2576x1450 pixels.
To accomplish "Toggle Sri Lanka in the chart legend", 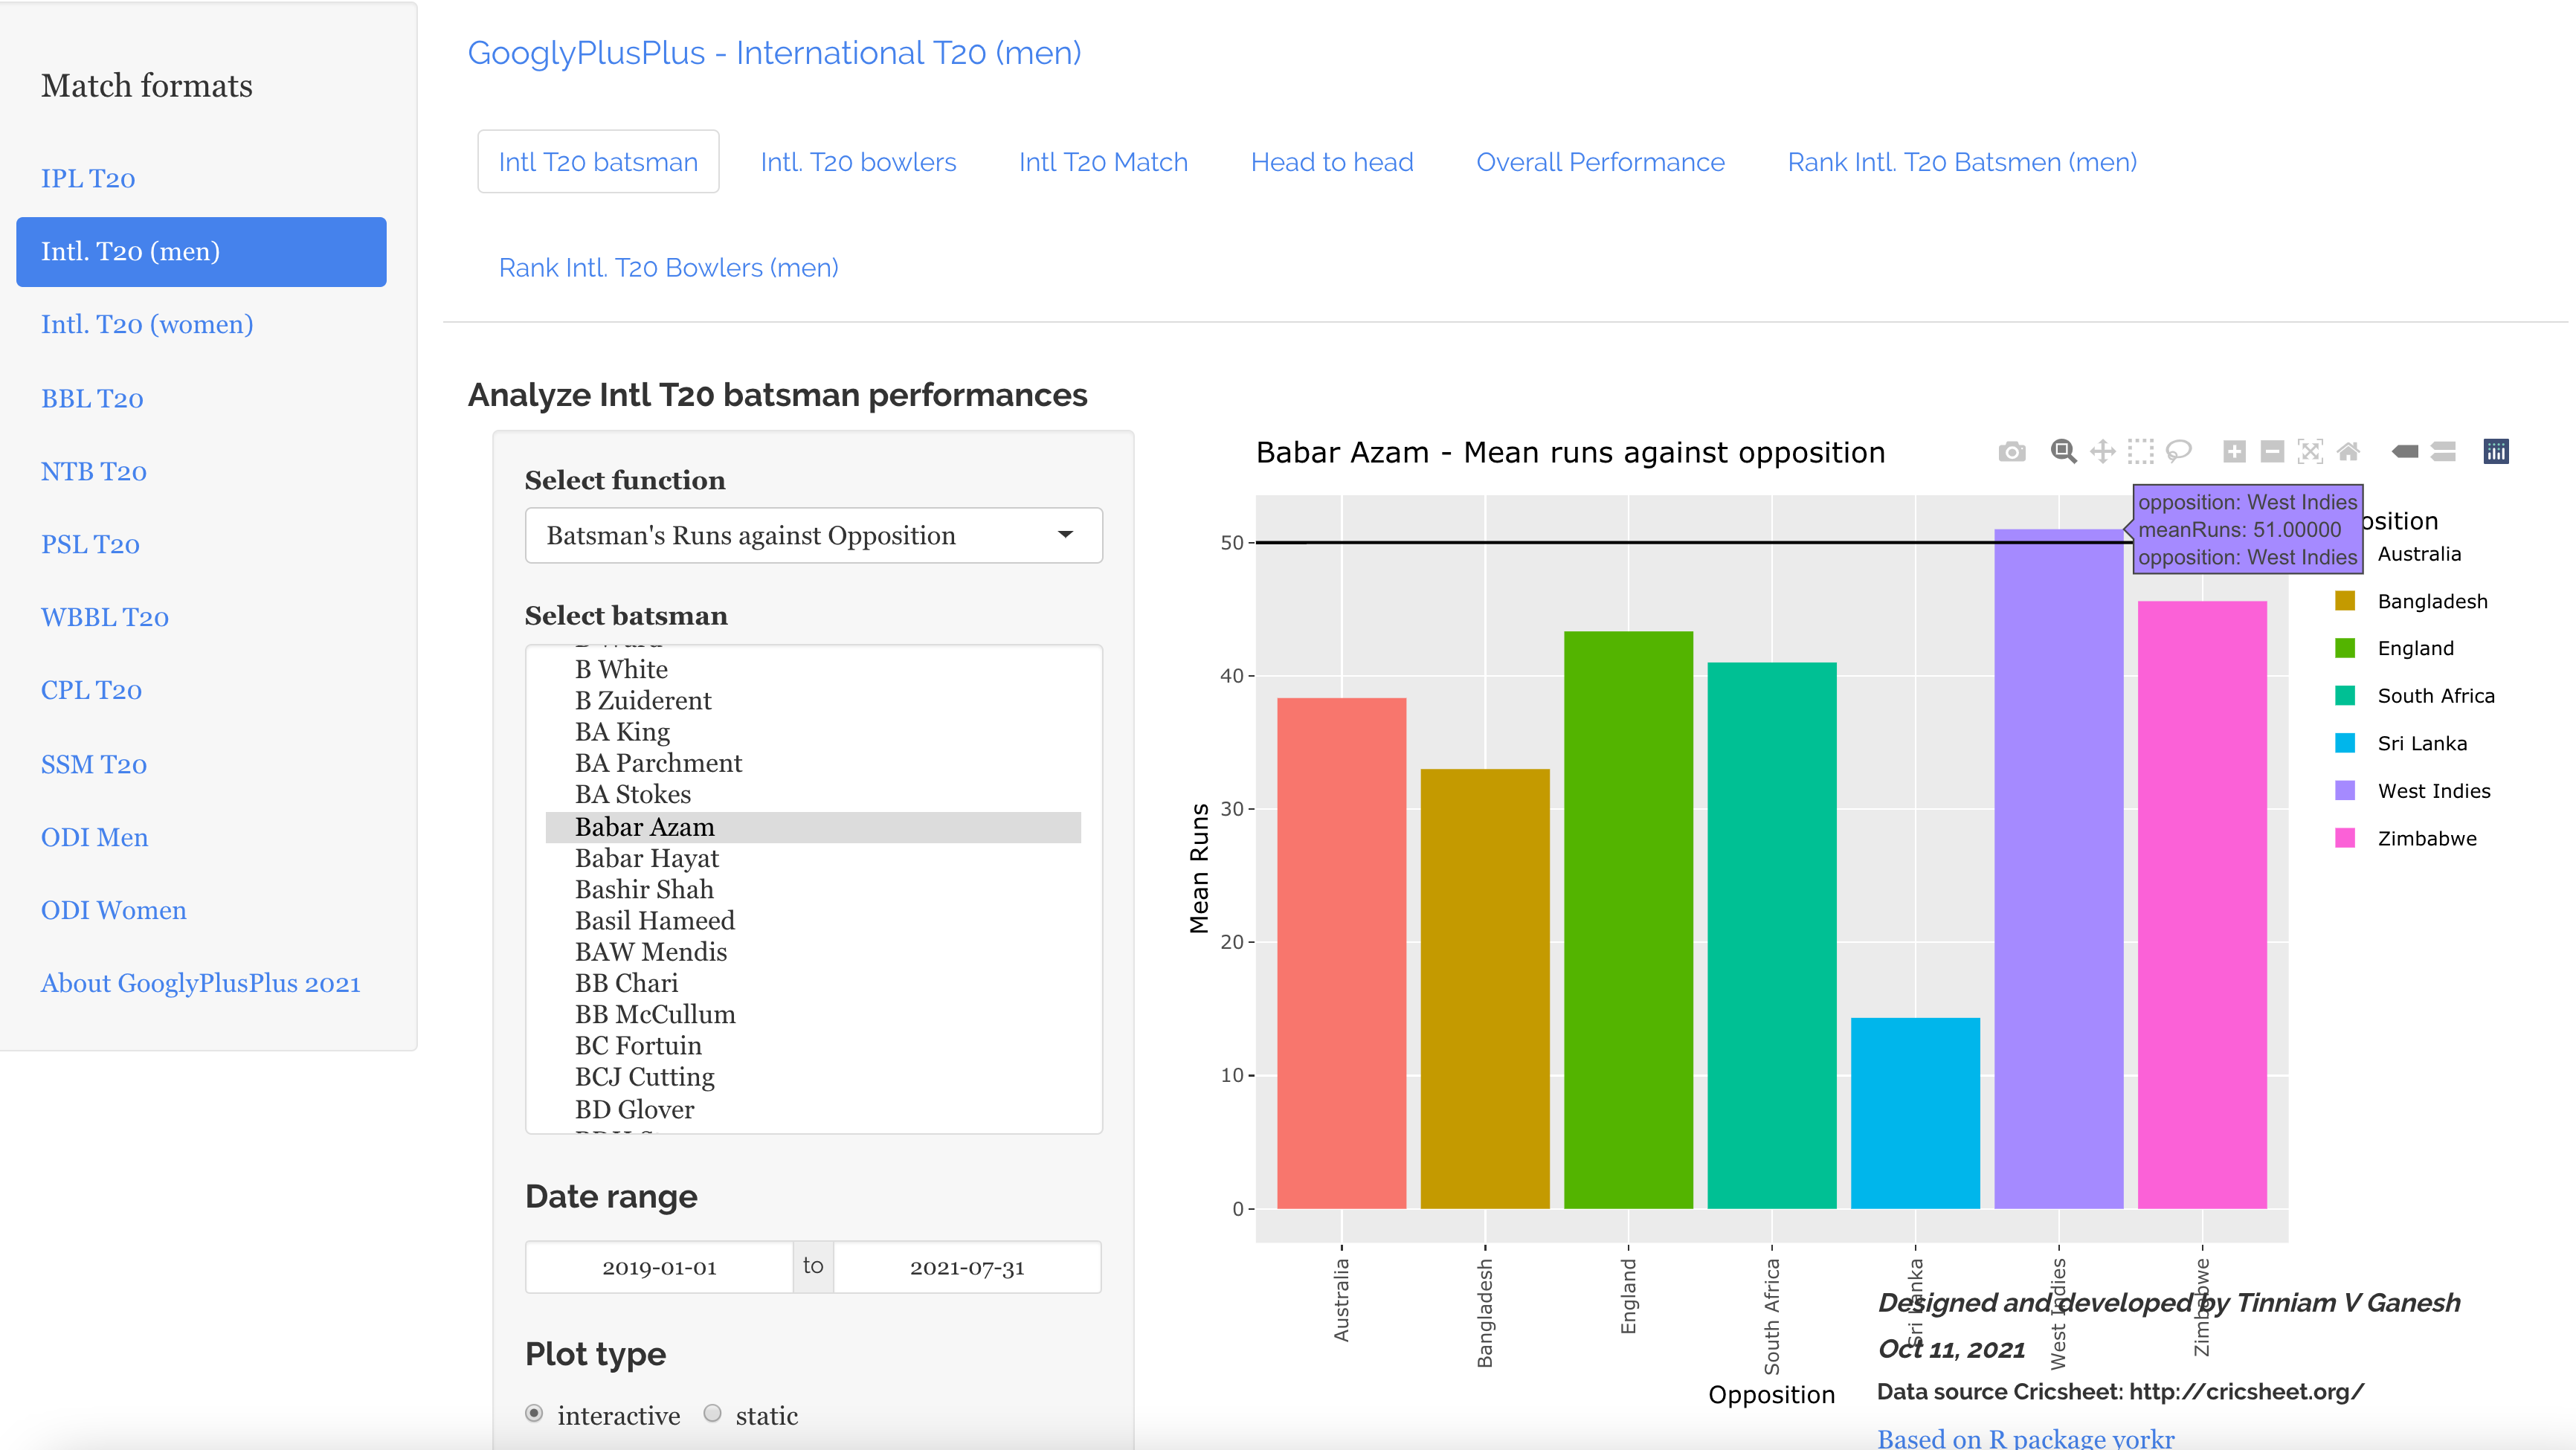I will (x=2421, y=743).
